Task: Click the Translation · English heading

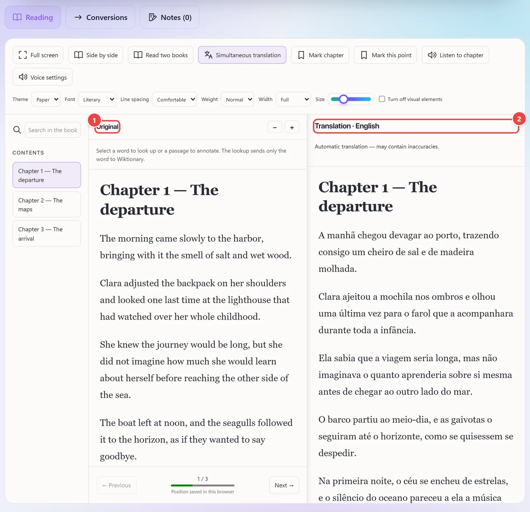Action: pos(347,126)
